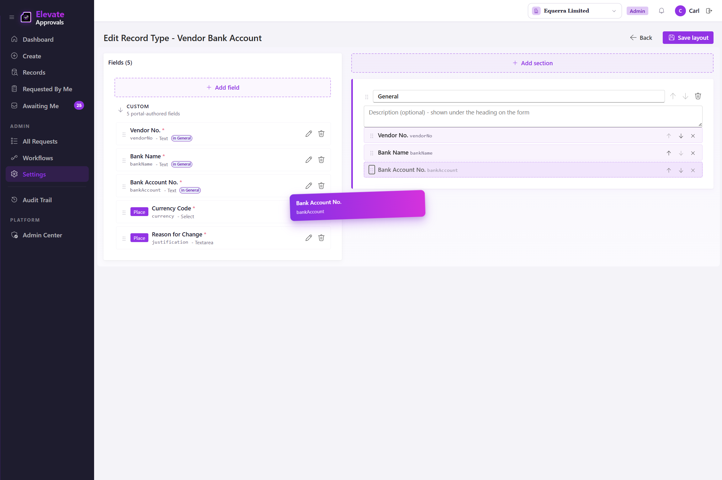Delete the Bank Name field from the list
This screenshot has height=480, width=722.
coord(321,160)
